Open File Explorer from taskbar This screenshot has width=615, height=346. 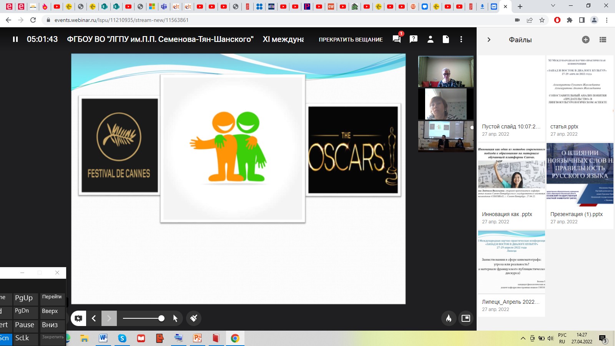(84, 338)
